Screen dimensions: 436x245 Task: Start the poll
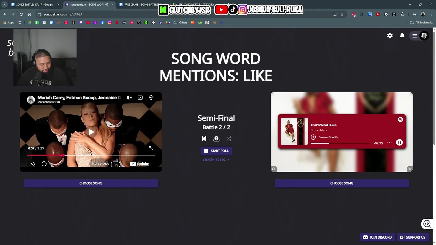(x=216, y=151)
